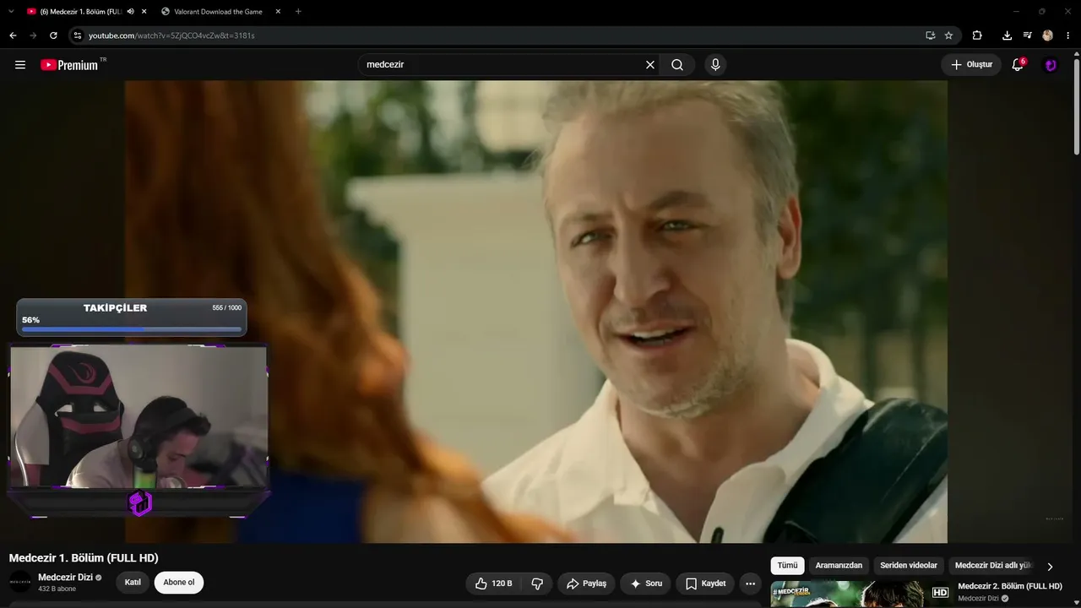Open the Medcezir Dizi channel avatar

[x=20, y=582]
